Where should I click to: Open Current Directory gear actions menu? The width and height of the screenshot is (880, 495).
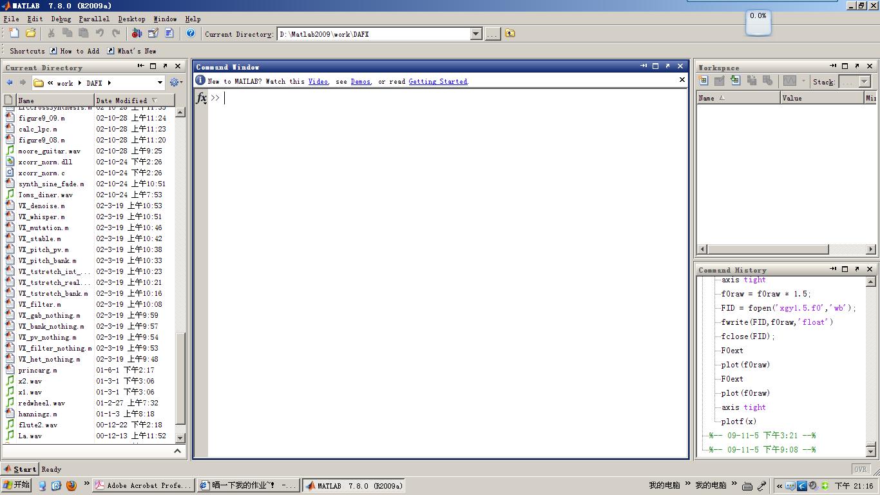pyautogui.click(x=175, y=82)
